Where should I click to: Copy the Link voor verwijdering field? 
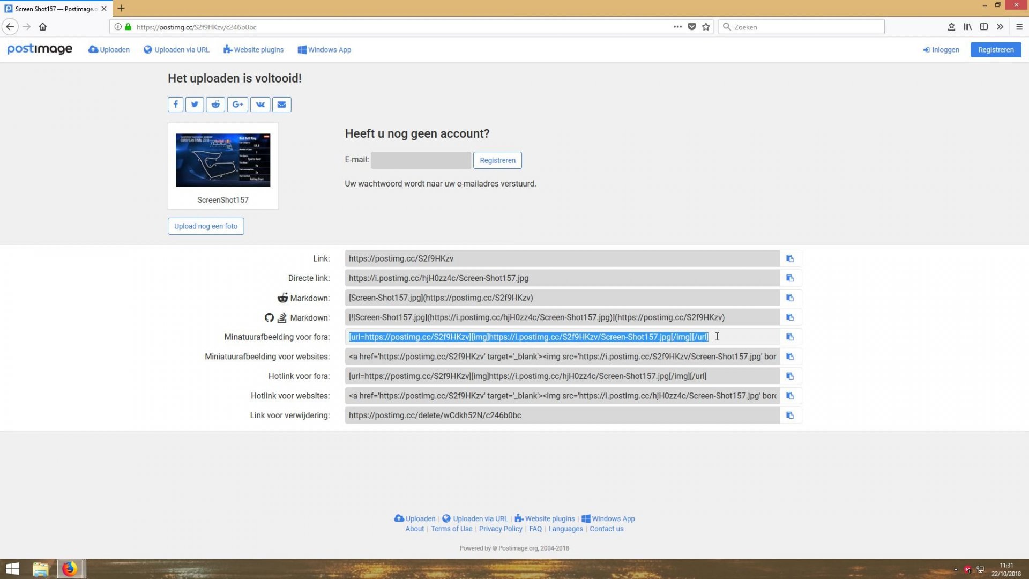[789, 415]
